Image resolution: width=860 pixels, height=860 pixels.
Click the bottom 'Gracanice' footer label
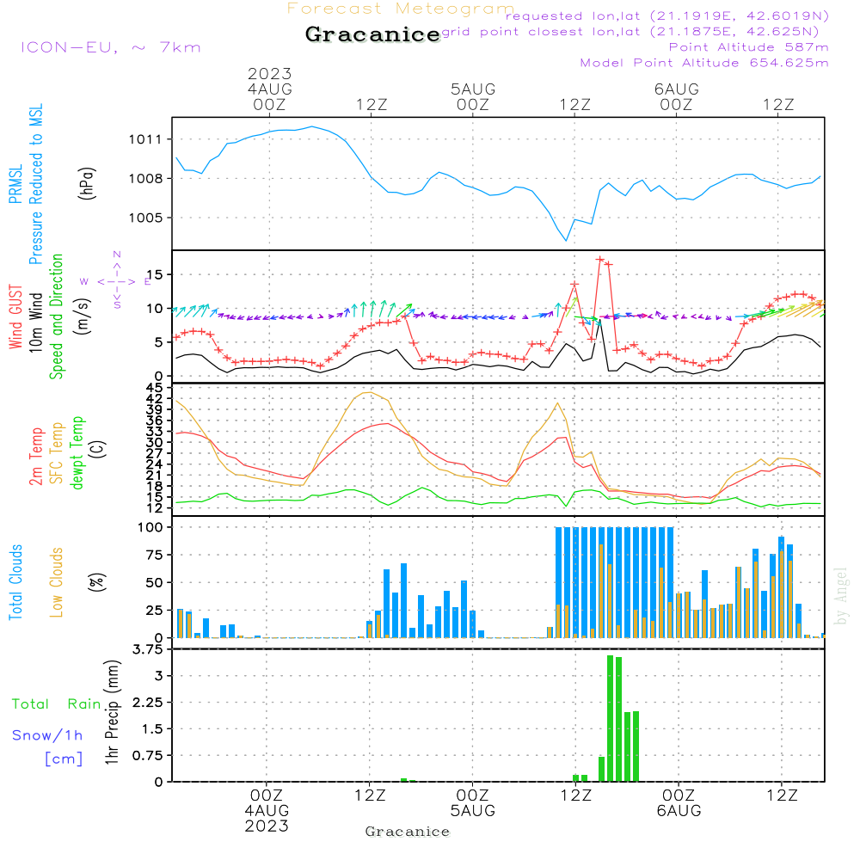408,832
